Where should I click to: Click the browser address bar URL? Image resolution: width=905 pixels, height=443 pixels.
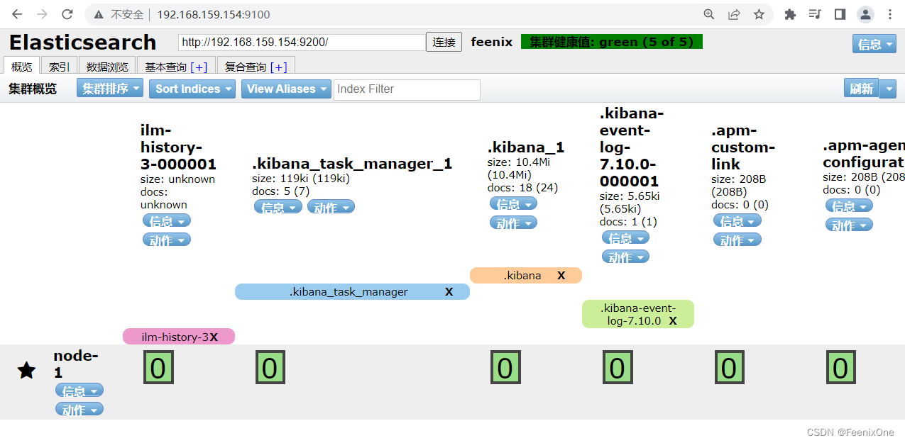coord(214,14)
